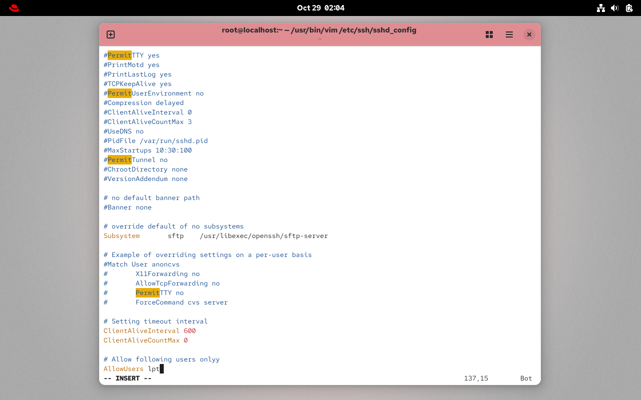Select the Subsystem sftp configuration line
Viewport: 641px width, 400px height.
coord(215,235)
